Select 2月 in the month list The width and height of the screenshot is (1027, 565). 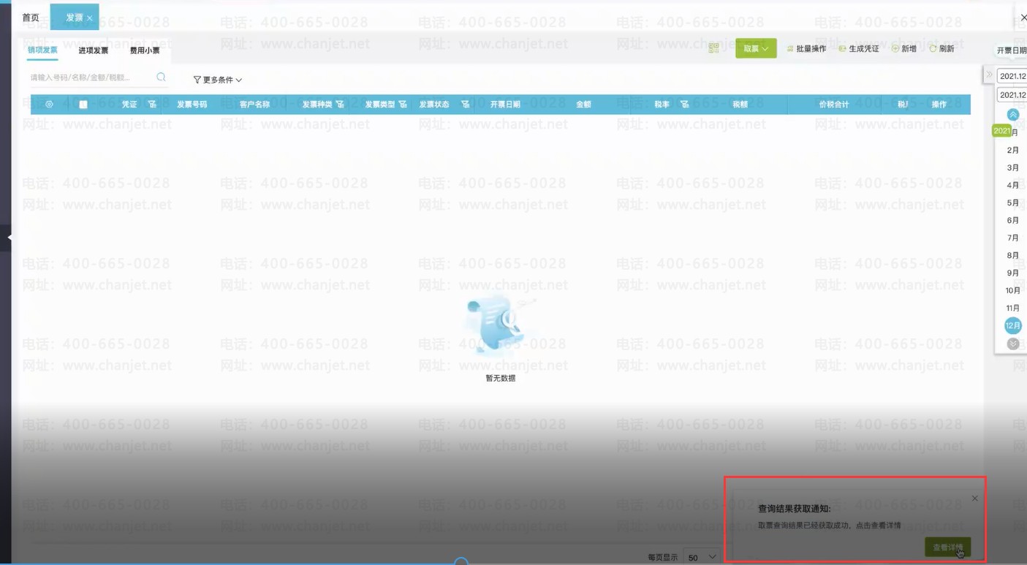[1012, 150]
